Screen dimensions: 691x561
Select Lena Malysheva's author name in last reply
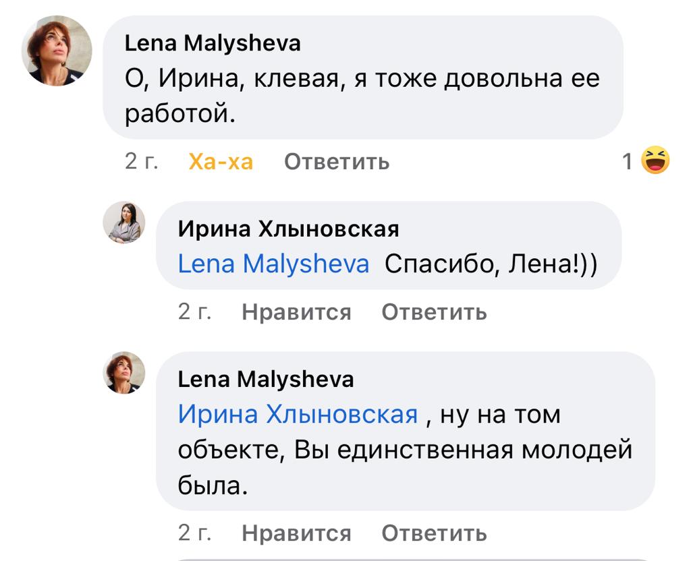tap(265, 380)
